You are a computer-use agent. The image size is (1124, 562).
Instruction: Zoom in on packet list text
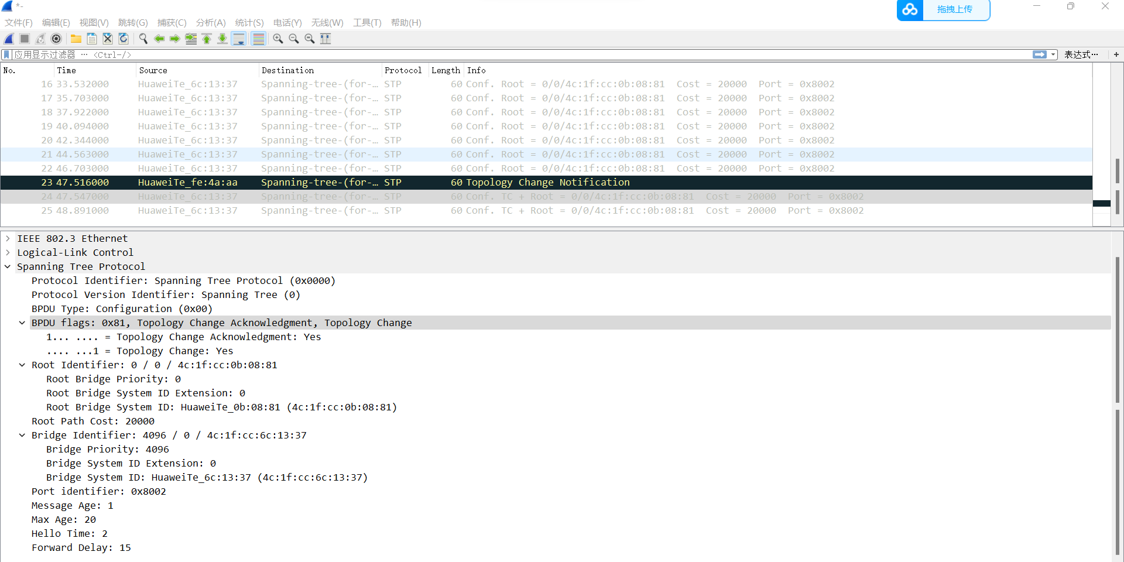click(x=278, y=39)
